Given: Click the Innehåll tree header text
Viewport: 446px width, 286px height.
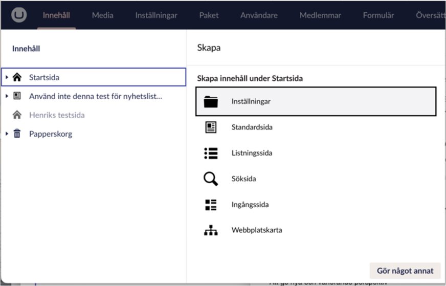Looking at the screenshot, I should tap(26, 49).
